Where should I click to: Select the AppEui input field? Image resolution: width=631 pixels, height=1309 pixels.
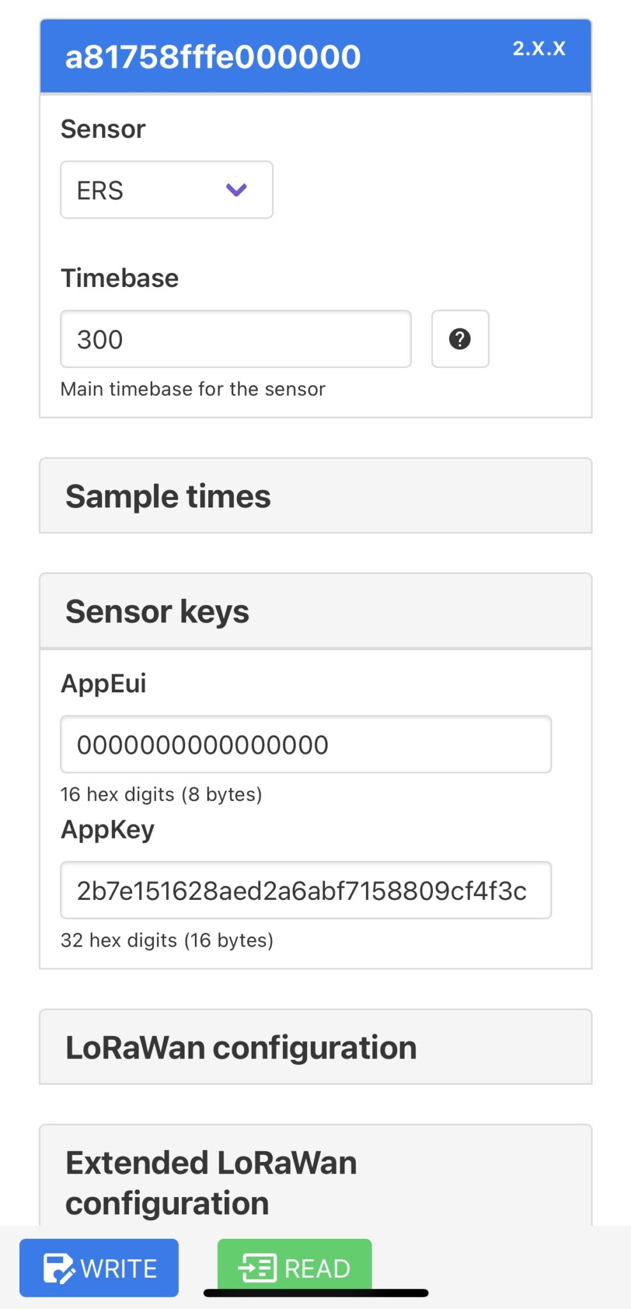(x=305, y=744)
